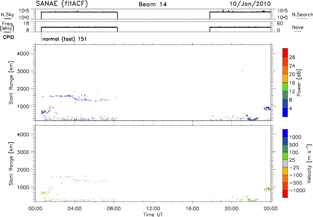This screenshot has width=313, height=217.
Task: Select the "08:00" time tick label
Action: coord(114,209)
